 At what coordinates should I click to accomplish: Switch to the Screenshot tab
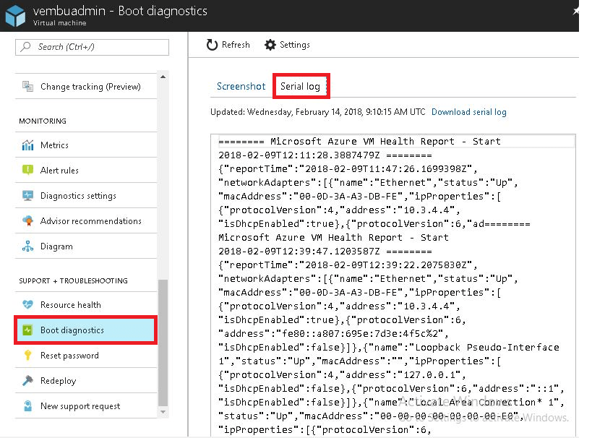point(241,86)
